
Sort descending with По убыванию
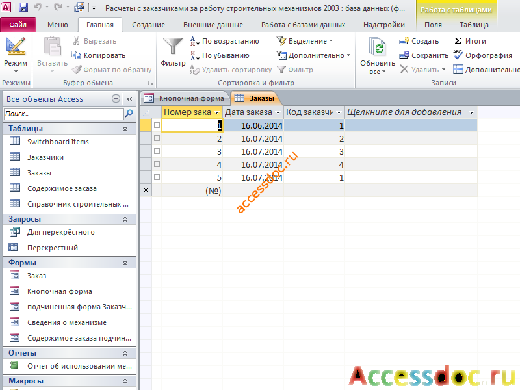pos(220,55)
